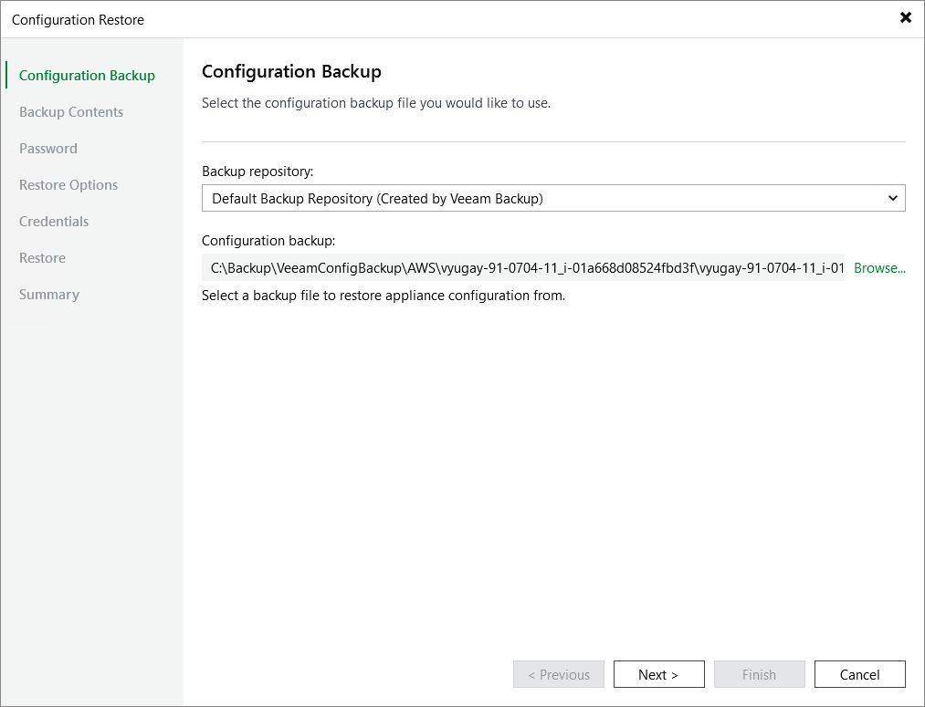925x707 pixels.
Task: Select the Configuration Backup step
Action: 87,75
